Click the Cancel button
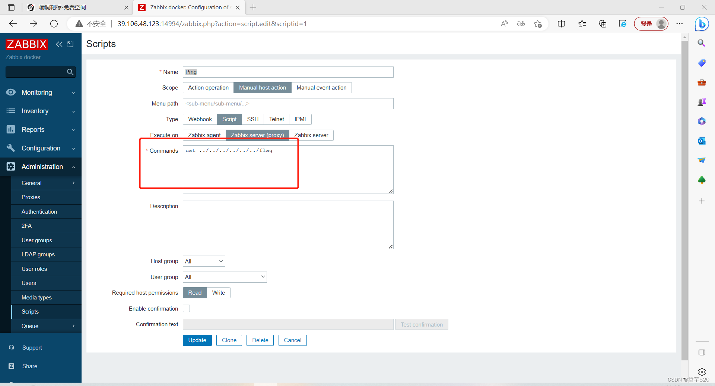 [x=293, y=340]
